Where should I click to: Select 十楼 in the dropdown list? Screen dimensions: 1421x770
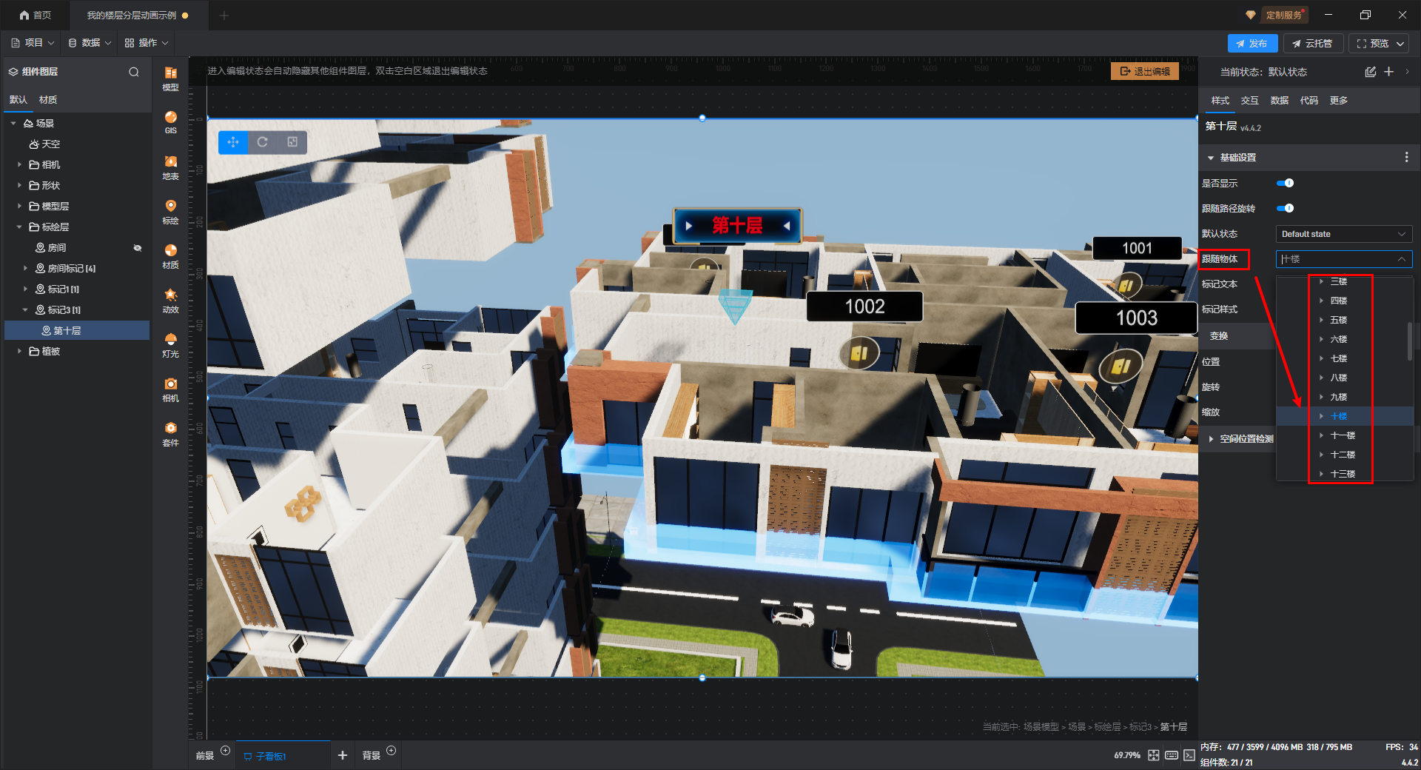(1339, 417)
